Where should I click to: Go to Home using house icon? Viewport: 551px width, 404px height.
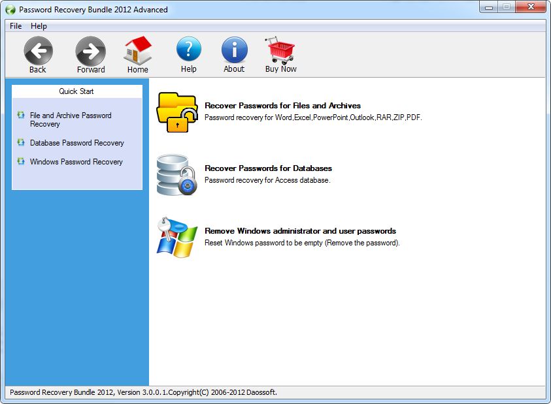(x=137, y=50)
